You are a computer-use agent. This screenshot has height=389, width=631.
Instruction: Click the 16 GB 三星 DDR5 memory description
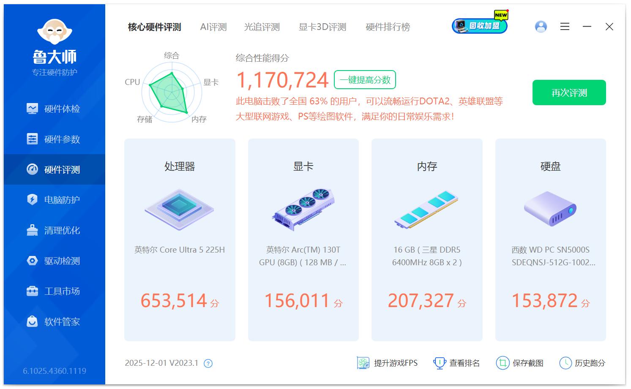tap(427, 256)
